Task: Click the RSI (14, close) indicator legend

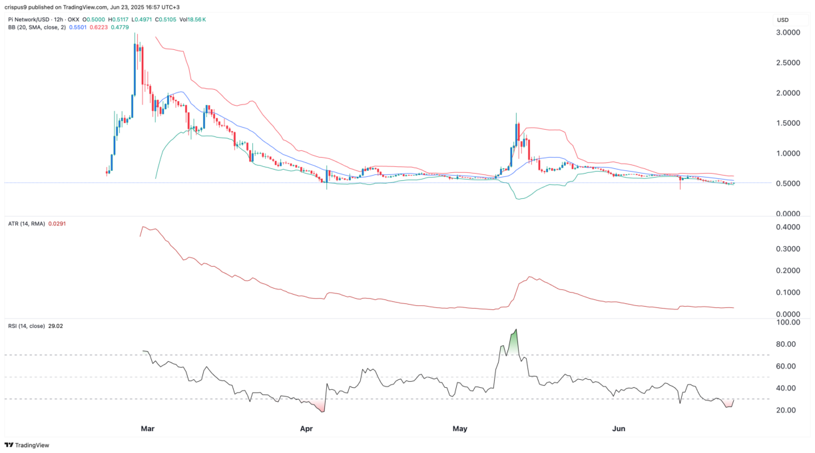Action: [25, 325]
